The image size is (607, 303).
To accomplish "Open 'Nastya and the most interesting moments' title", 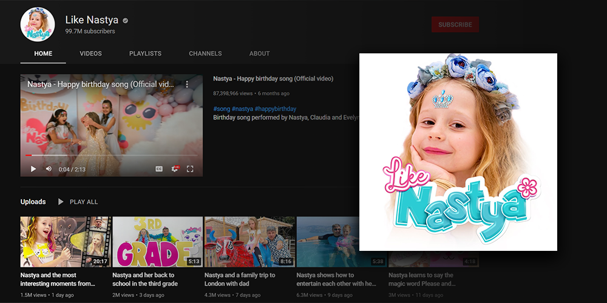I will point(58,279).
